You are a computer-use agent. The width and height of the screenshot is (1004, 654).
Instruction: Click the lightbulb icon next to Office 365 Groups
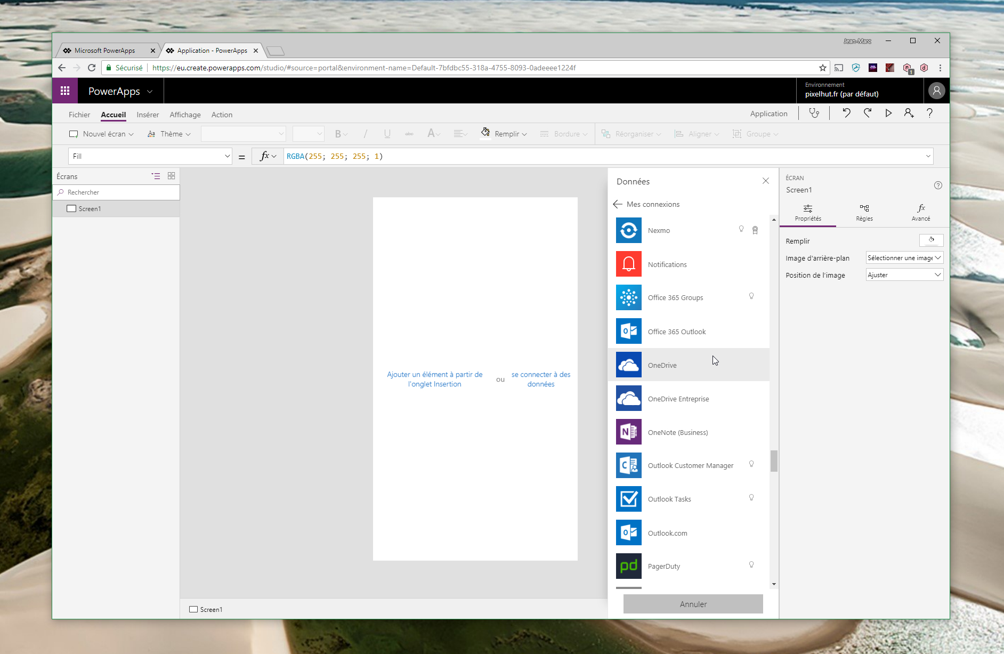point(751,296)
